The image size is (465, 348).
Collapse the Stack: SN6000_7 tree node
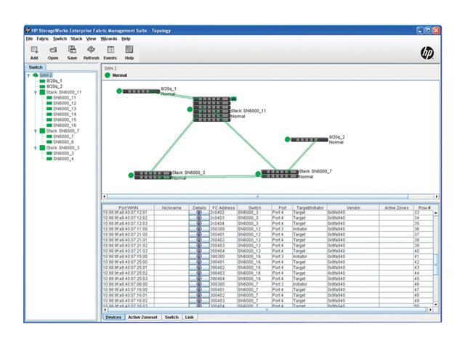tap(35, 130)
